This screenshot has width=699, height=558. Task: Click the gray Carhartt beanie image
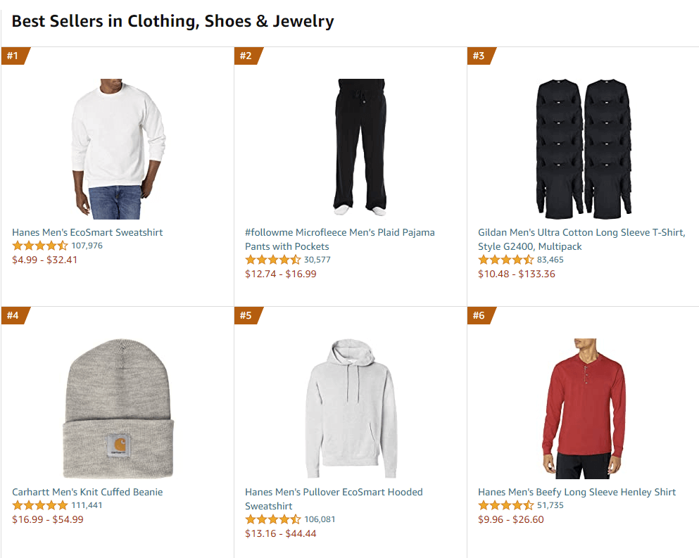pyautogui.click(x=119, y=408)
